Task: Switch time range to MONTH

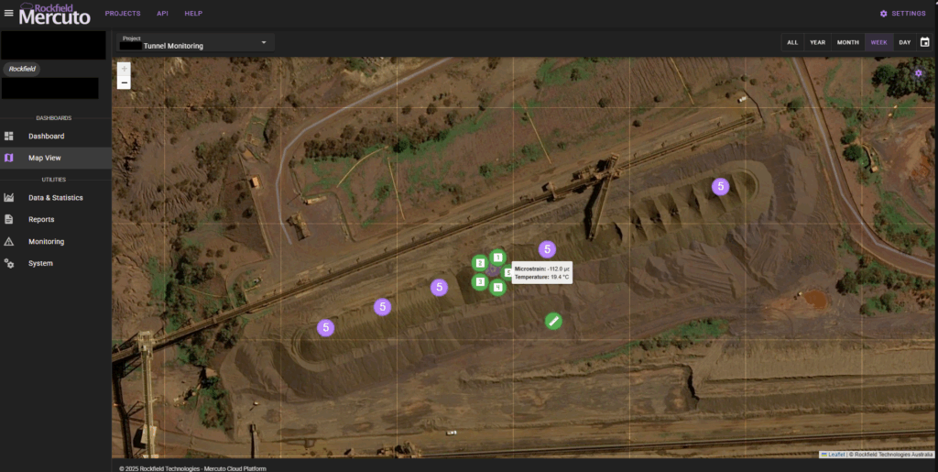Action: click(847, 42)
